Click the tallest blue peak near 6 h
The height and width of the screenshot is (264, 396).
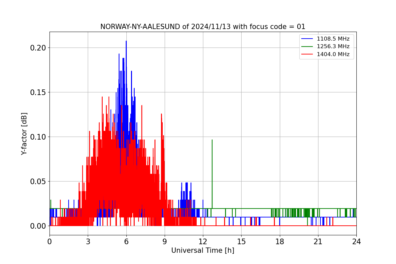[126, 42]
